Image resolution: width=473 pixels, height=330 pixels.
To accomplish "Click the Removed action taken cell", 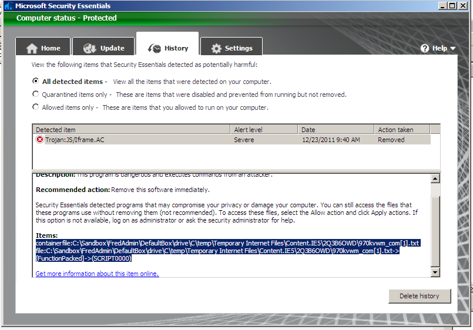I will (391, 140).
